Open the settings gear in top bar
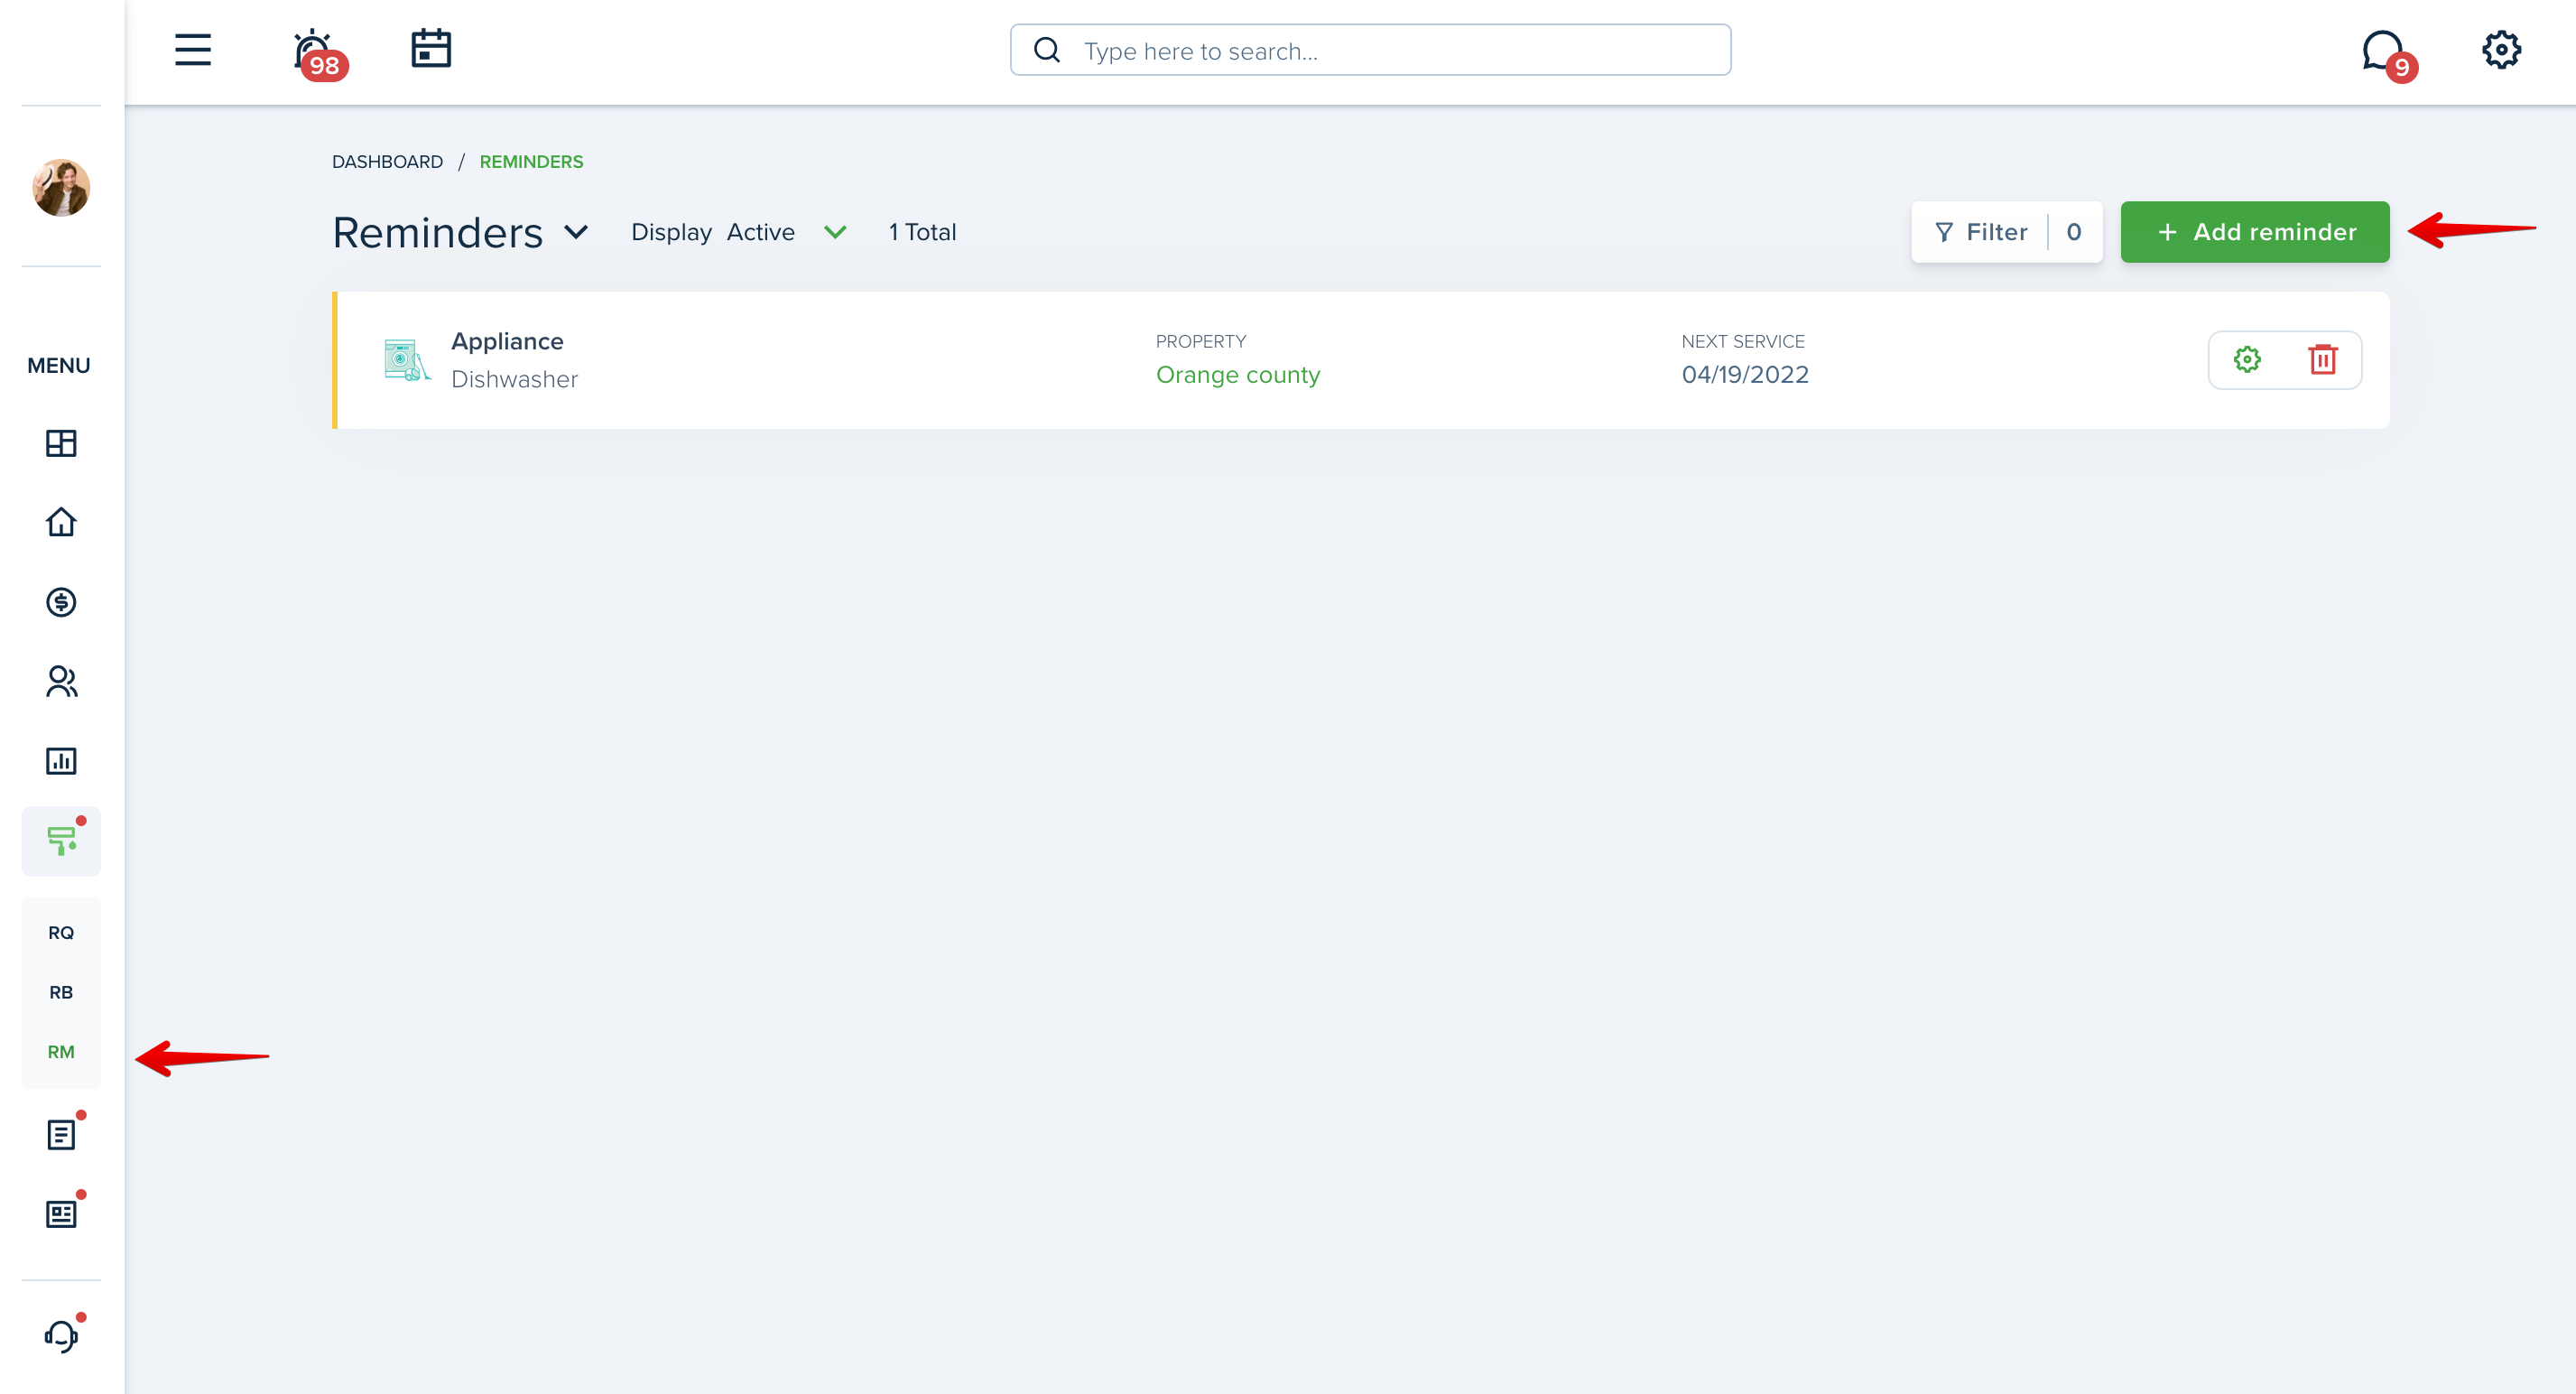The height and width of the screenshot is (1394, 2576). click(2501, 50)
